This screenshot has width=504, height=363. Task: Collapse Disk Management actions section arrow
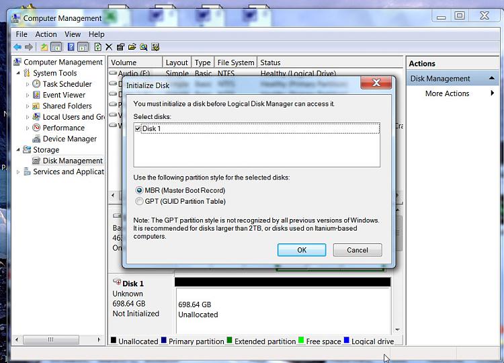[x=492, y=78]
